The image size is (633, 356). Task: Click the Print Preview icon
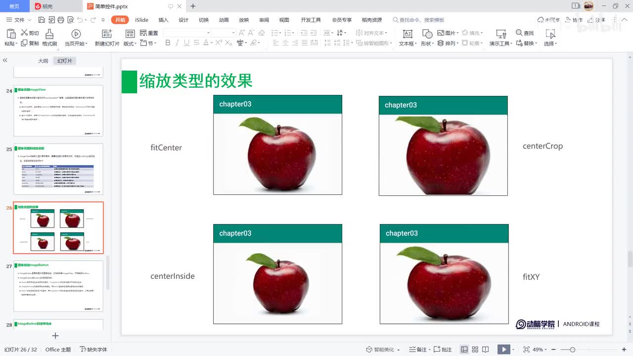pyautogui.click(x=70, y=20)
